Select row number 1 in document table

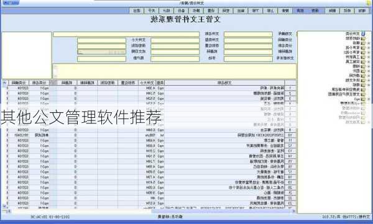(x=290, y=88)
